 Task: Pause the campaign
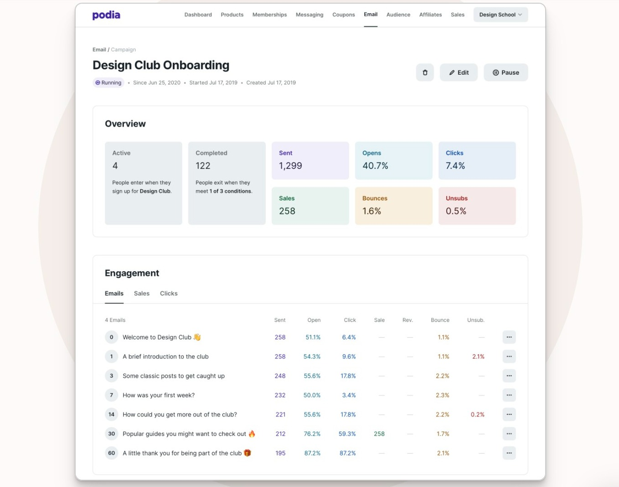point(506,72)
